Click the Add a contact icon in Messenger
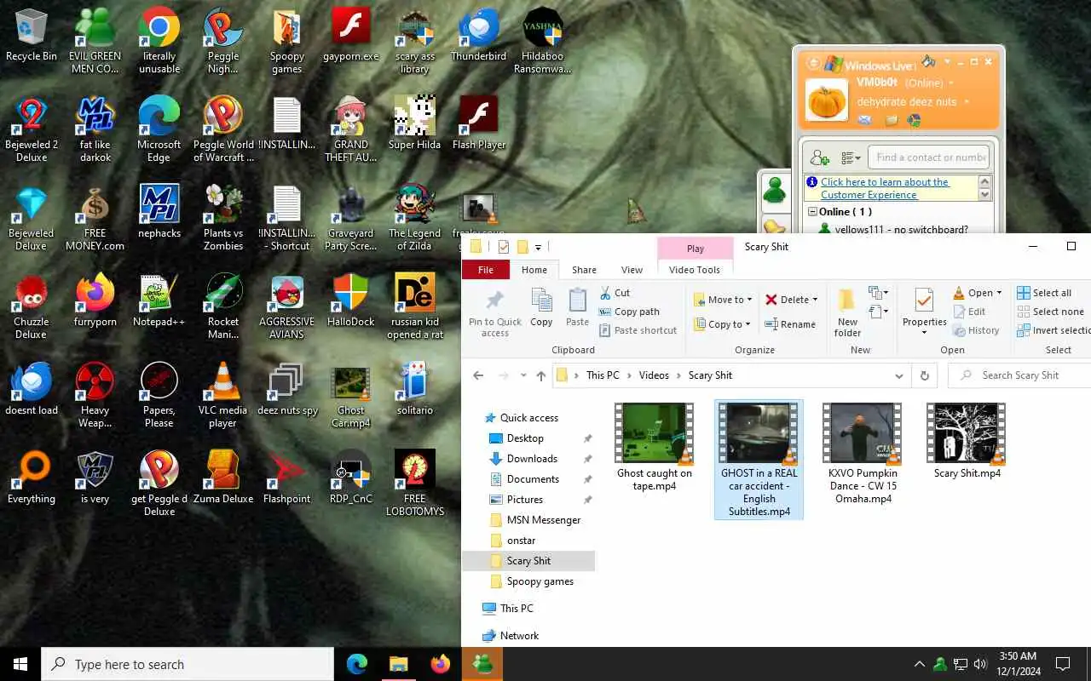Image resolution: width=1091 pixels, height=681 pixels. pyautogui.click(x=819, y=157)
